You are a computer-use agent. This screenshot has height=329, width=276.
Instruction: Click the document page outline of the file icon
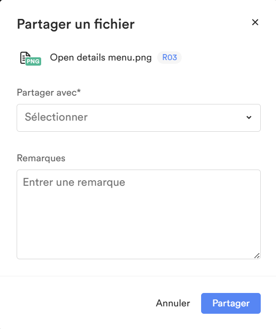(x=24, y=57)
